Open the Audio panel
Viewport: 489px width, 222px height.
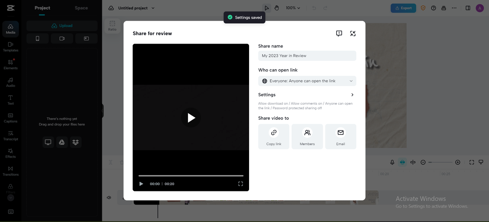coord(11,83)
